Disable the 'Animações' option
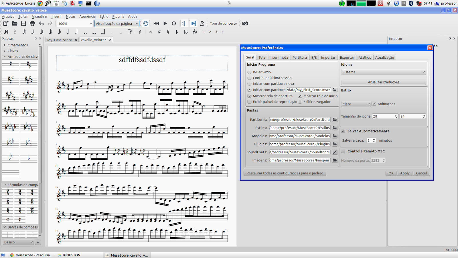This screenshot has width=458, height=258. click(374, 104)
